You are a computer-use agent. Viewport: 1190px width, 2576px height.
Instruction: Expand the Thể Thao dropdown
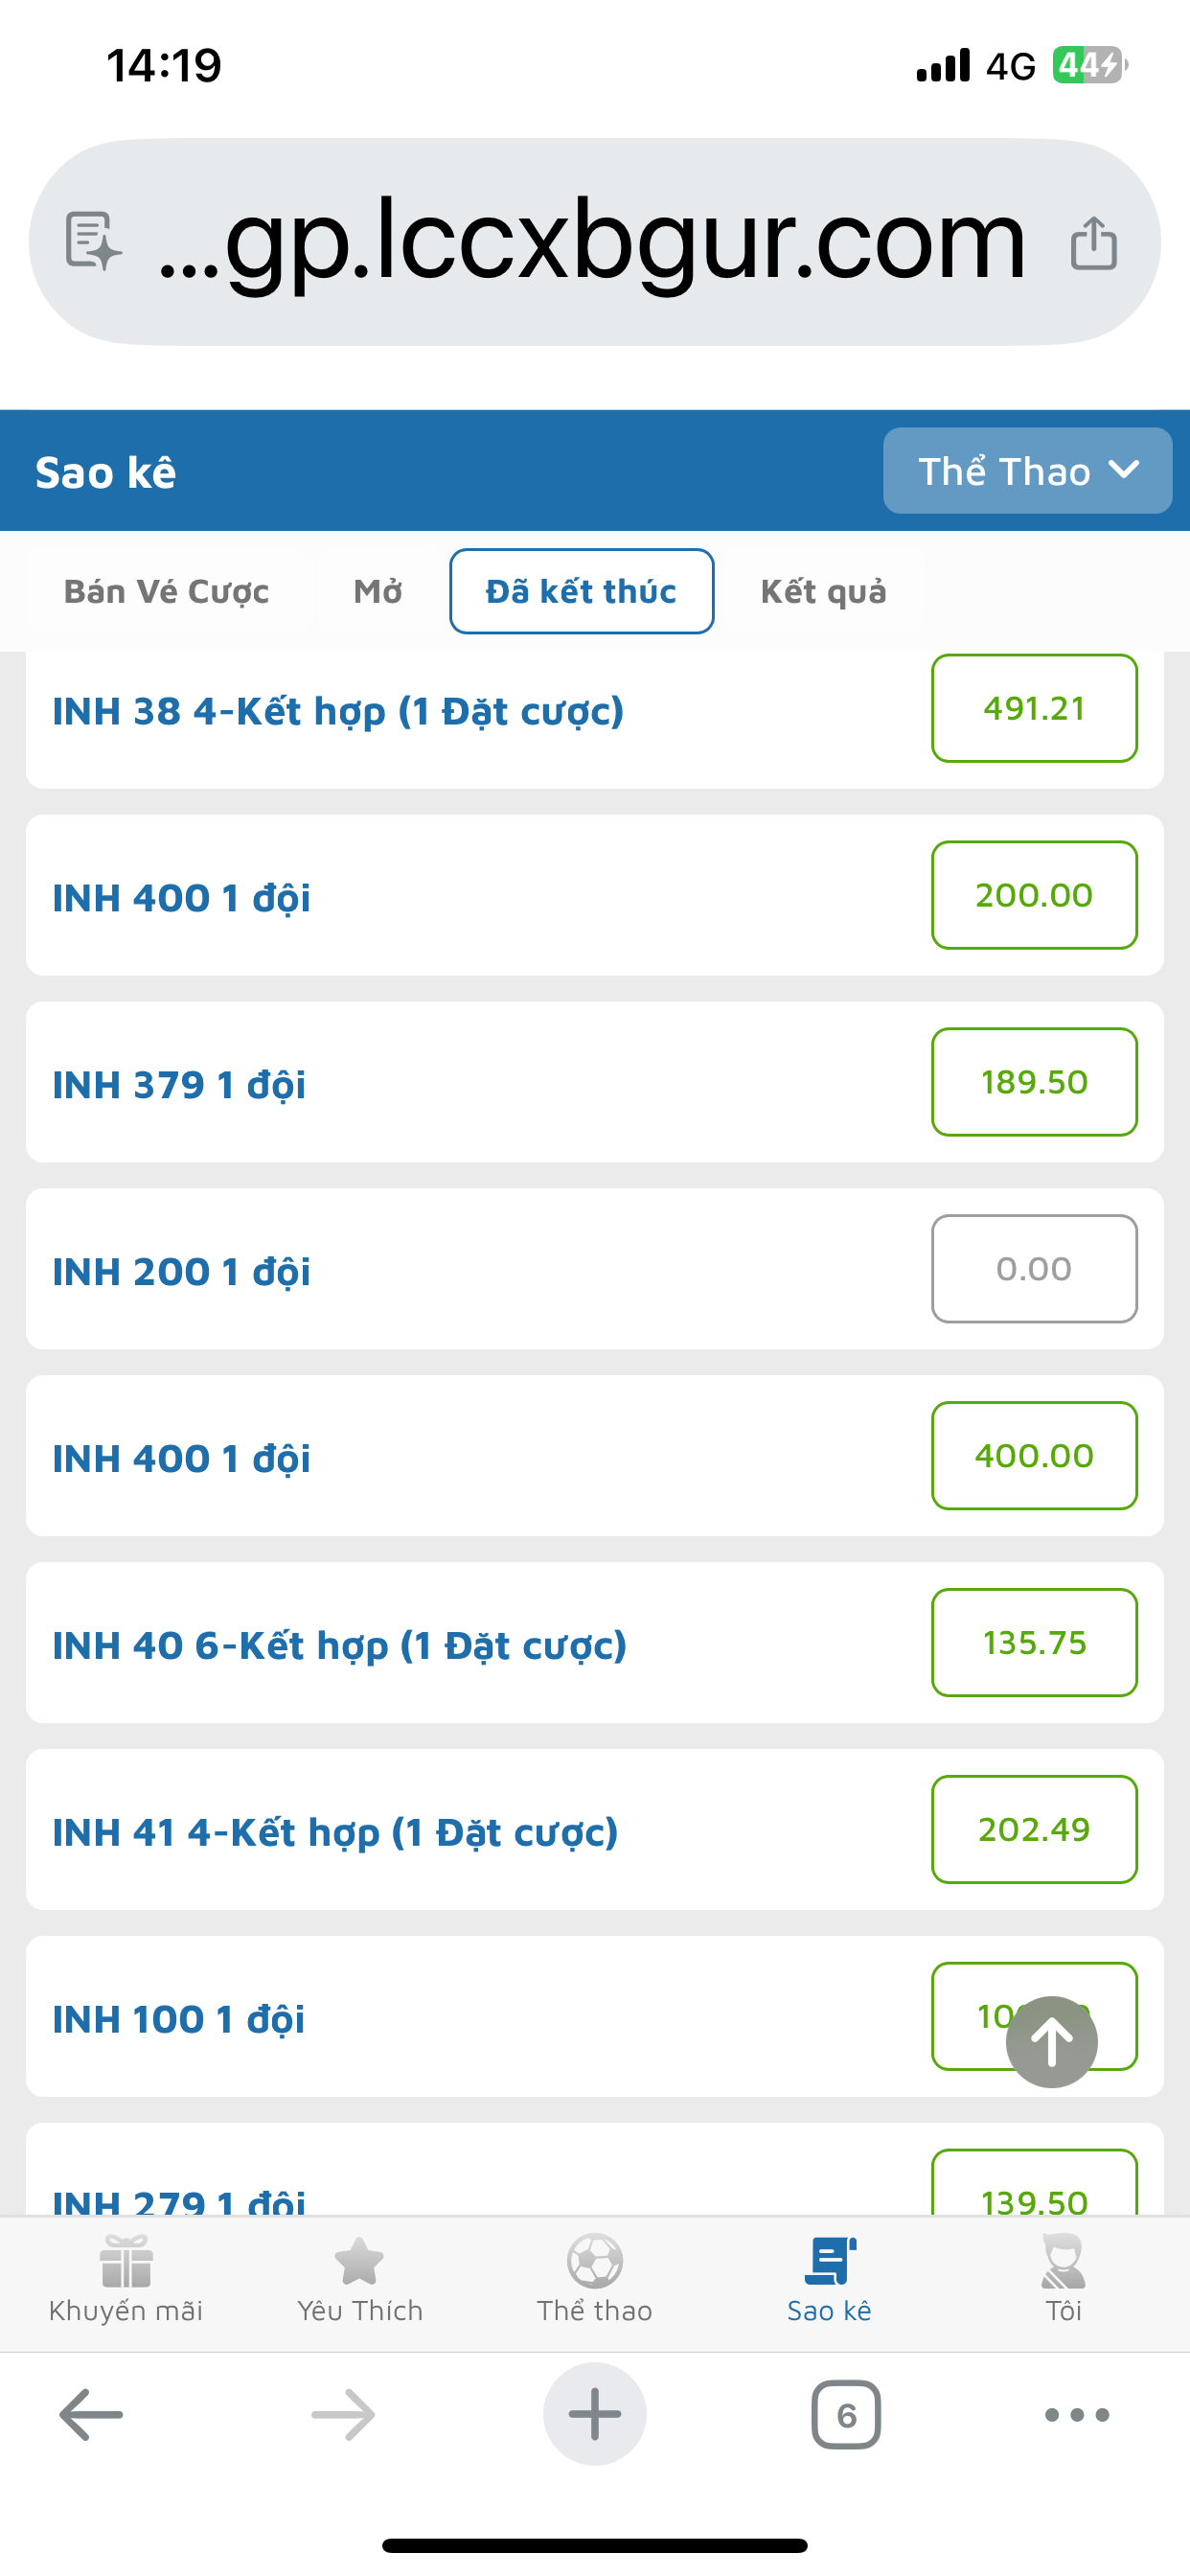1027,471
